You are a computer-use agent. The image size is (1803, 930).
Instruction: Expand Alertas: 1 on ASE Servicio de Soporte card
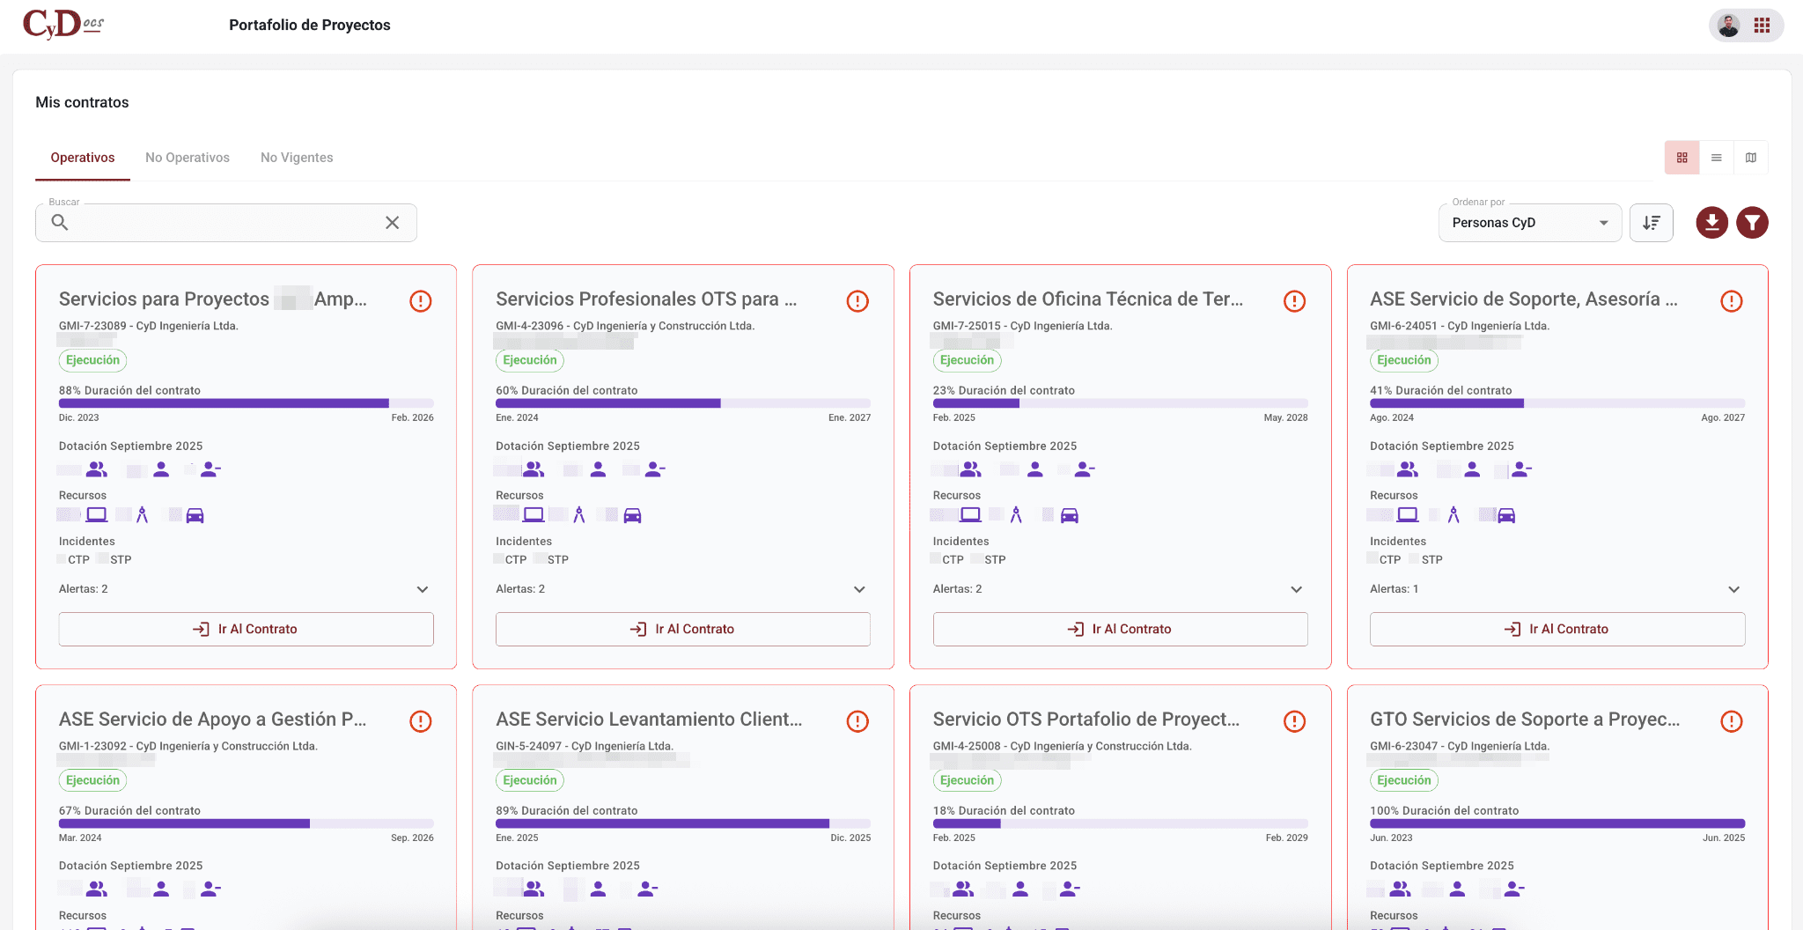tap(1733, 589)
